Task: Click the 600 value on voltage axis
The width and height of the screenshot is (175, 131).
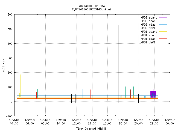Action: tap(10, 14)
